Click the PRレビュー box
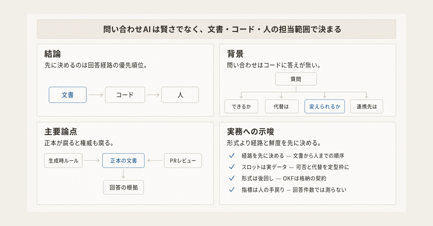The image size is (433, 226). click(x=183, y=161)
